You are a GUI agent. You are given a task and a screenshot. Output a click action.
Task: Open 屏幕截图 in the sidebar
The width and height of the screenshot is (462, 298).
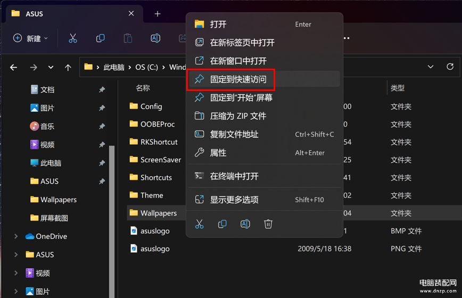pyautogui.click(x=49, y=218)
